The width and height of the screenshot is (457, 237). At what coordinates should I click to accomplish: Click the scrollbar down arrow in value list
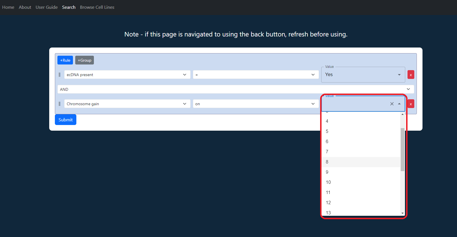[402, 213]
